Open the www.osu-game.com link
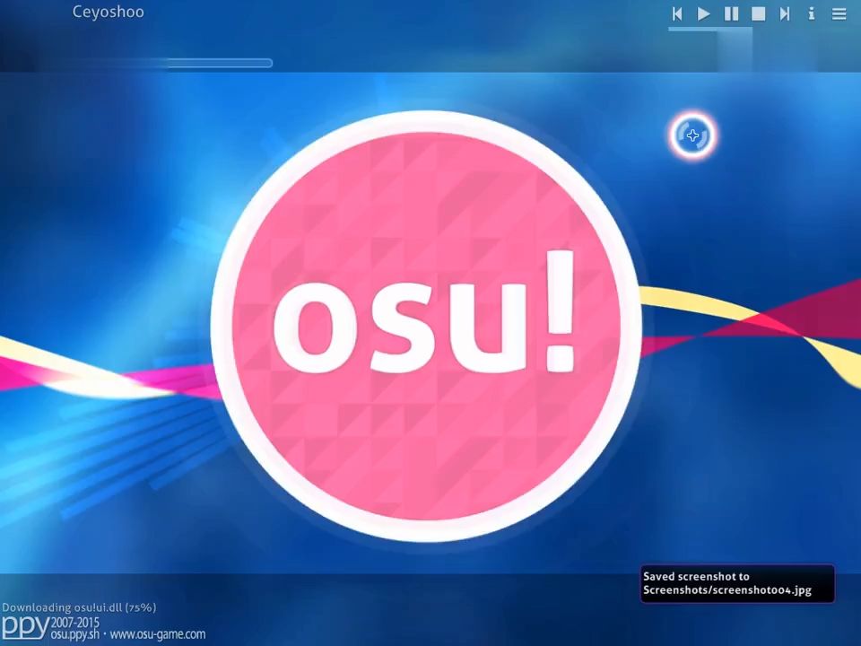The width and height of the screenshot is (861, 646). (x=158, y=634)
